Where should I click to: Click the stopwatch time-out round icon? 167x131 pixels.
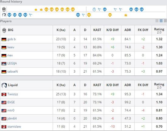coord(94,9)
